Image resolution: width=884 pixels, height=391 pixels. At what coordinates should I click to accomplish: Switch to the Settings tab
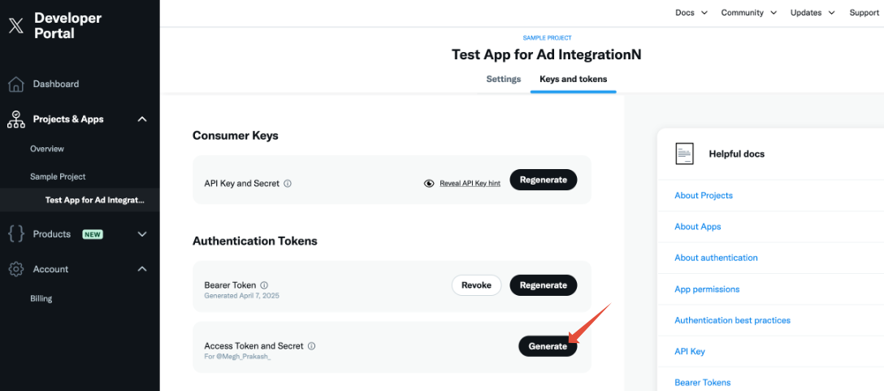click(504, 79)
